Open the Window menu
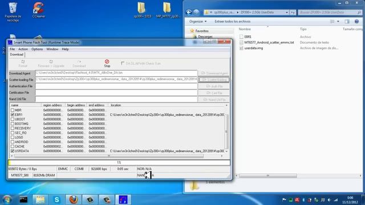This screenshot has width=365, height=205. pyautogui.click(x=52, y=49)
